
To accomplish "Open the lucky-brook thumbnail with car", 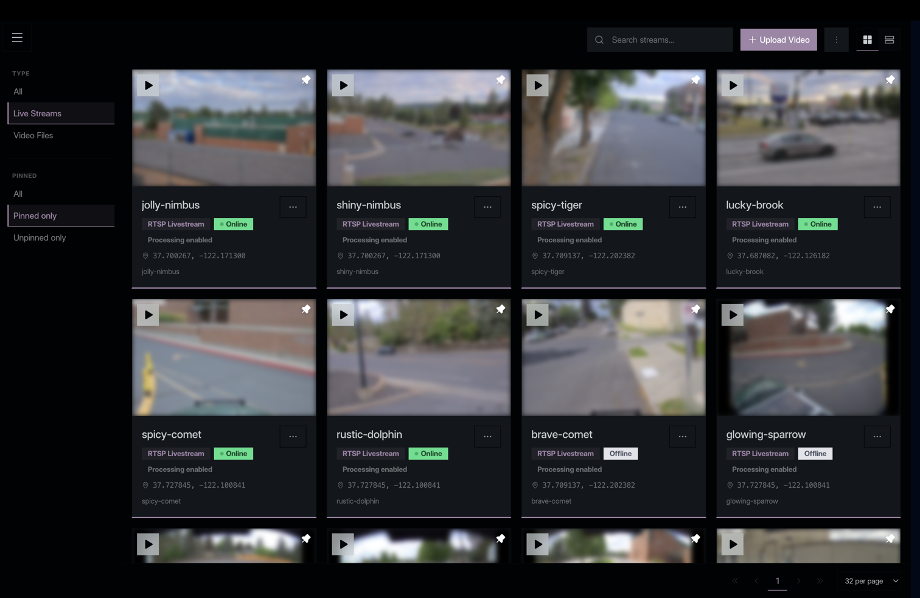I will (808, 128).
